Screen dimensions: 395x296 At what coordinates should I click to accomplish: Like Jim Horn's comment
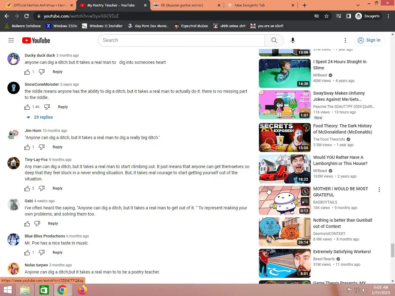click(27, 147)
